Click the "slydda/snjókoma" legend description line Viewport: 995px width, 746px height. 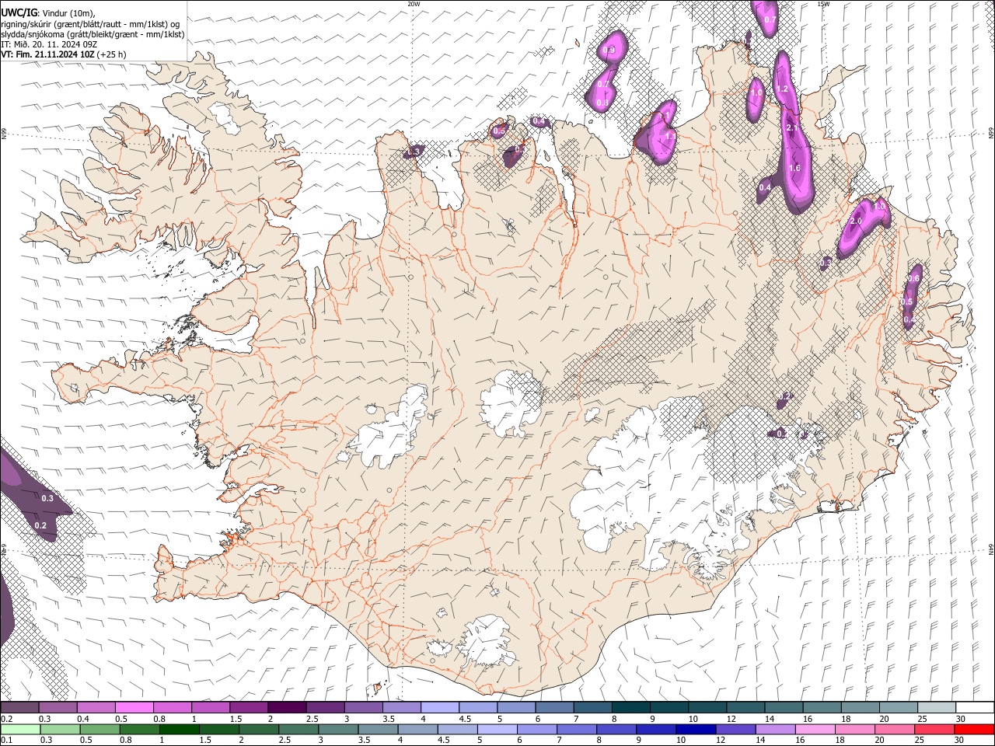click(93, 34)
